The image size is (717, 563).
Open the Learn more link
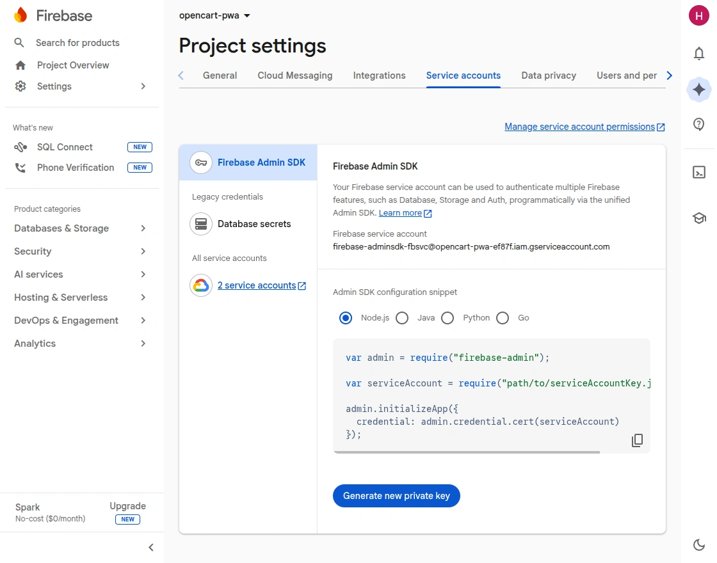coord(400,213)
